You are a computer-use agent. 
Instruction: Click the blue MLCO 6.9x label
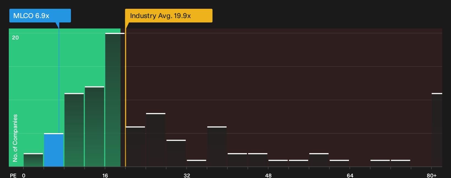40,16
